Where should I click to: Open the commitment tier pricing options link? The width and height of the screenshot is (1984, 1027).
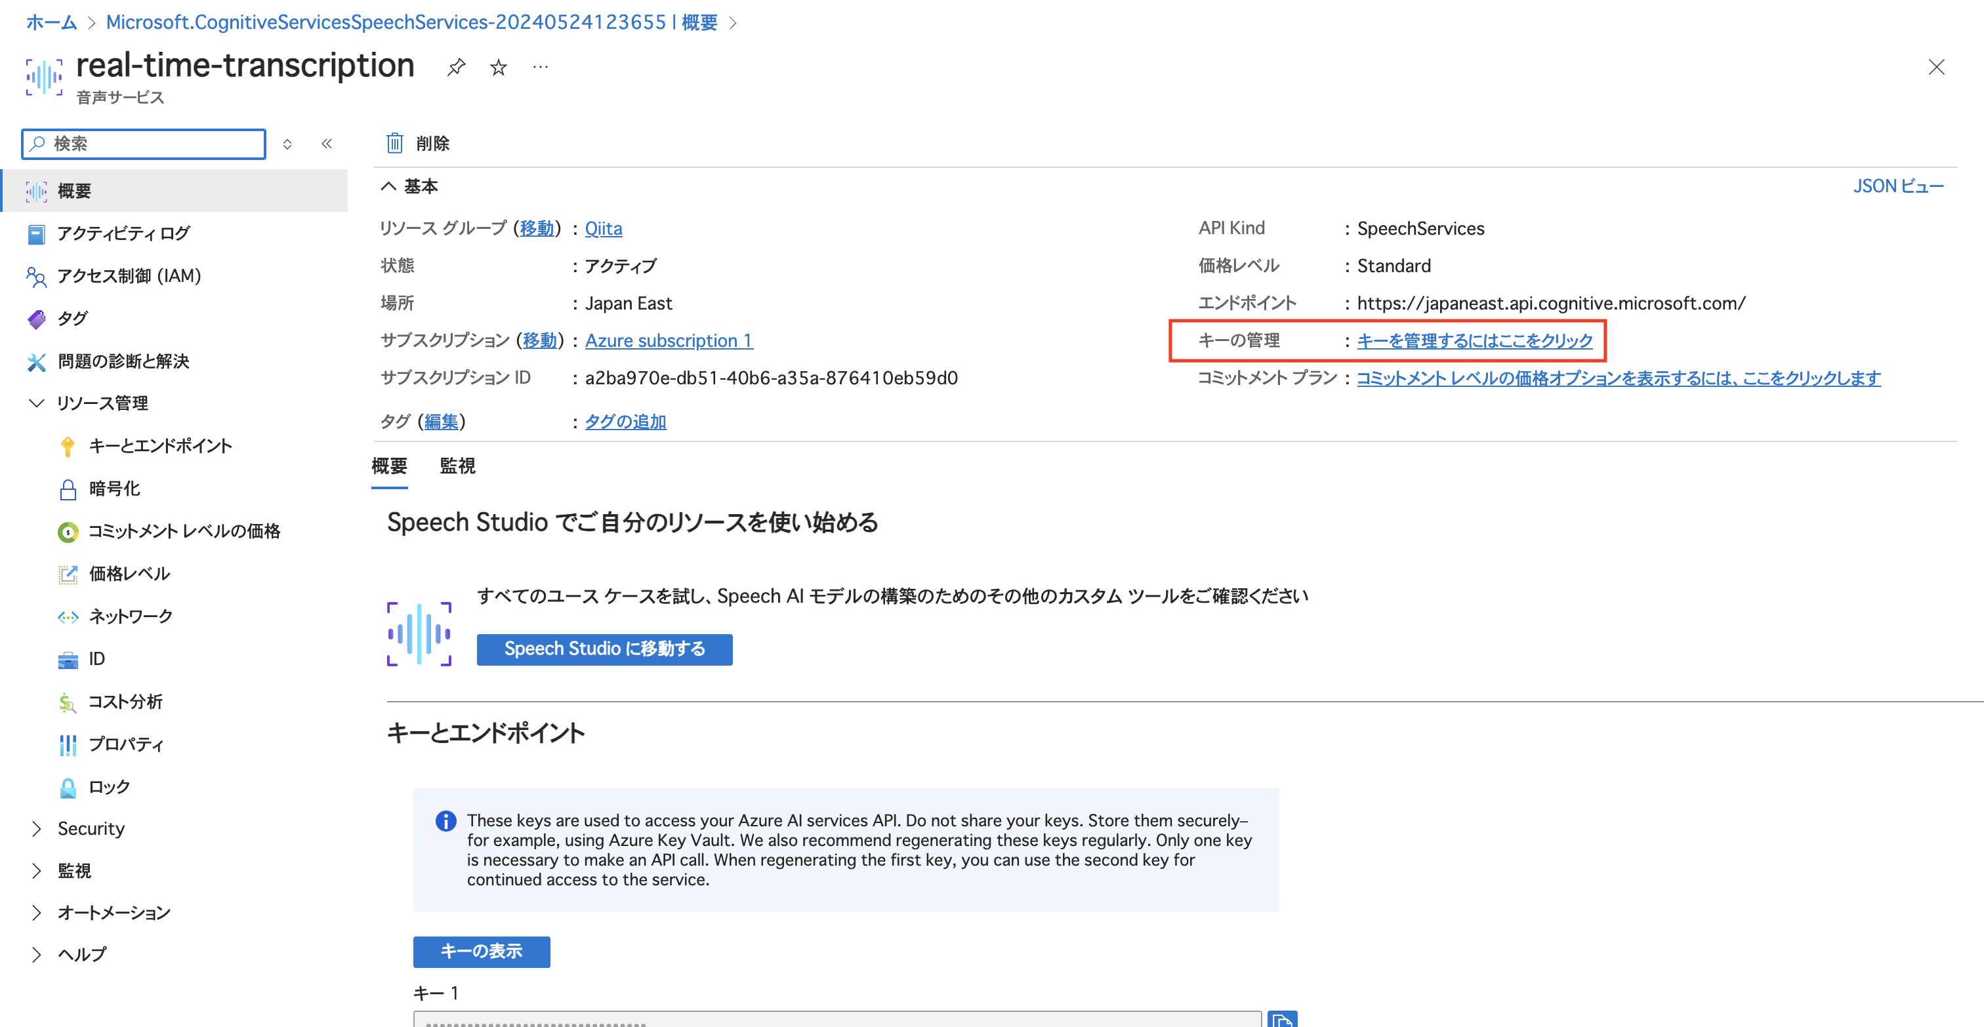pyautogui.click(x=1618, y=378)
